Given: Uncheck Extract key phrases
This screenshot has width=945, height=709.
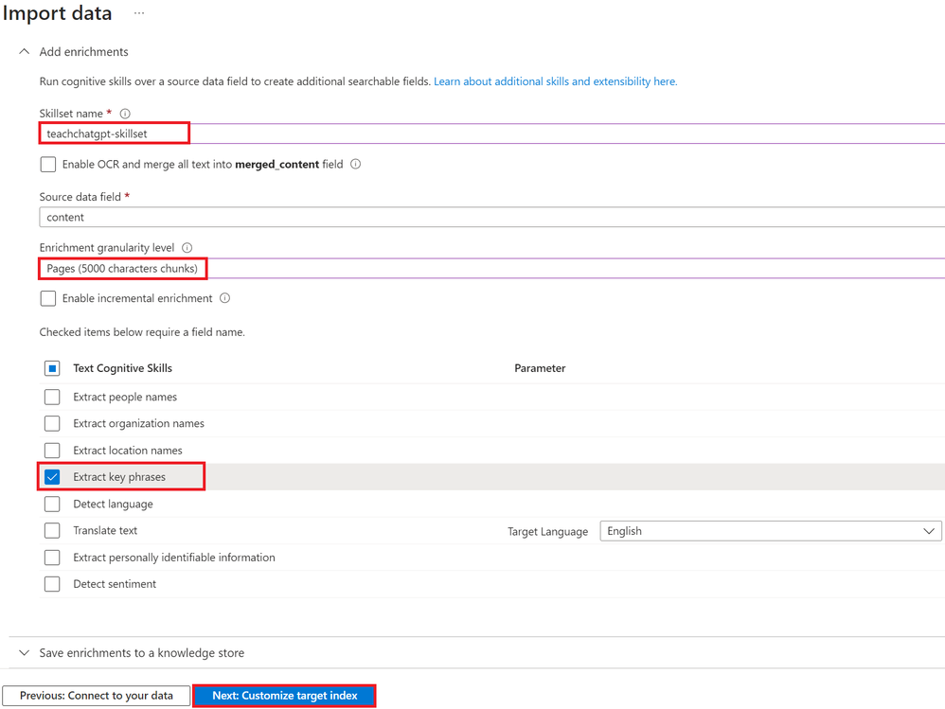Looking at the screenshot, I should 52,477.
